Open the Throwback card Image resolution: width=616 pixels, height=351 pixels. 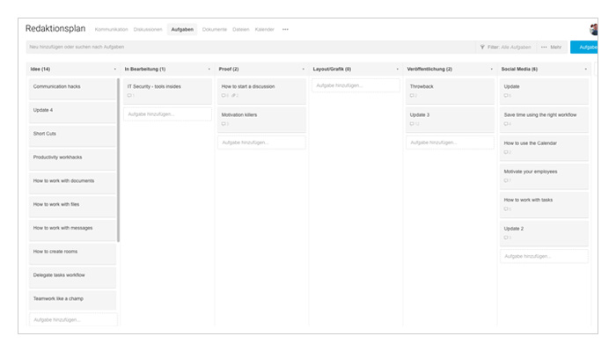(x=450, y=91)
